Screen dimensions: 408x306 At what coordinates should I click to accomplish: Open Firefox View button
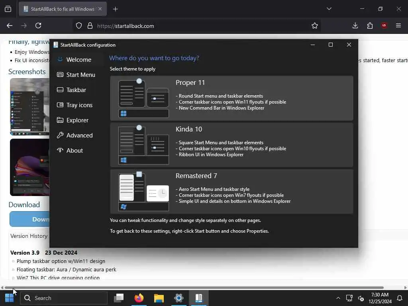click(x=8, y=9)
